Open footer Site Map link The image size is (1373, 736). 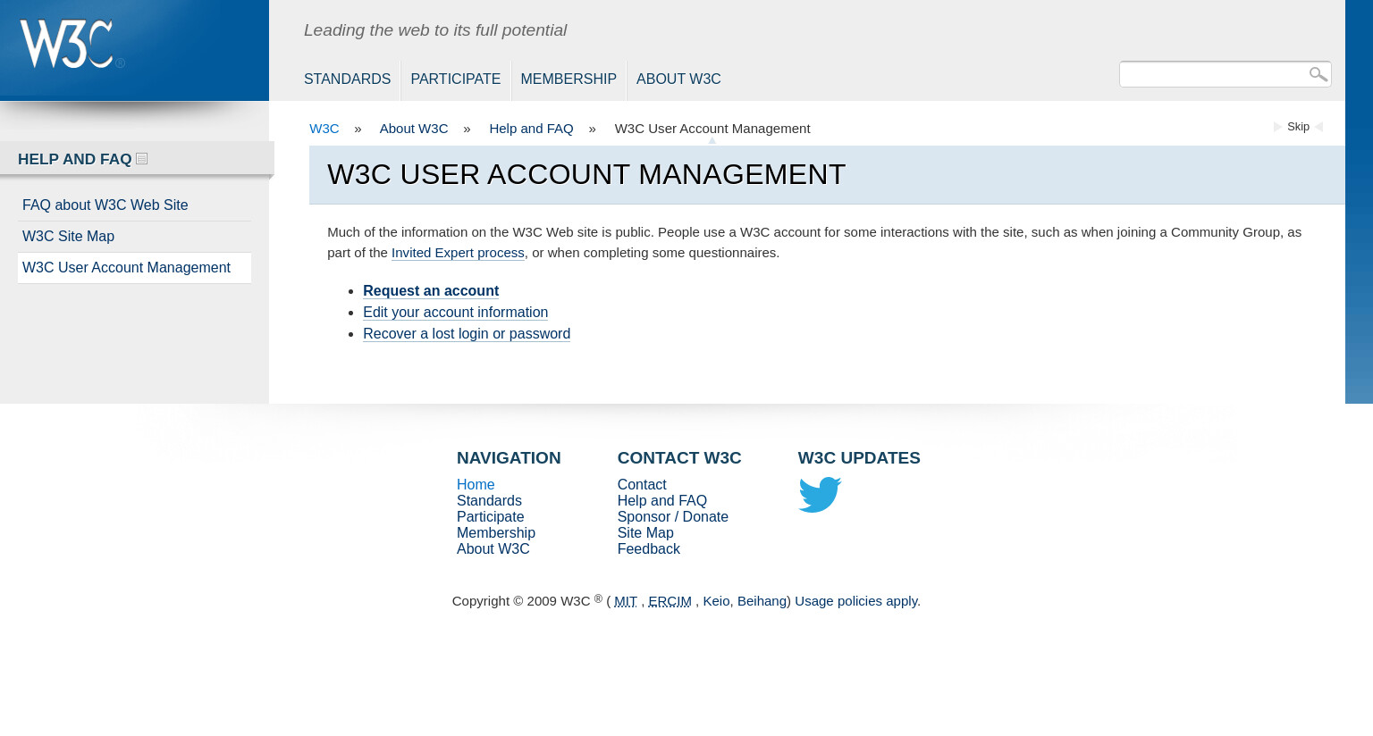[645, 533]
